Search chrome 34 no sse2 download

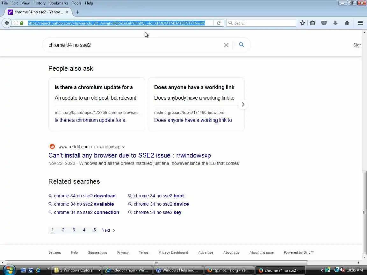85,196
